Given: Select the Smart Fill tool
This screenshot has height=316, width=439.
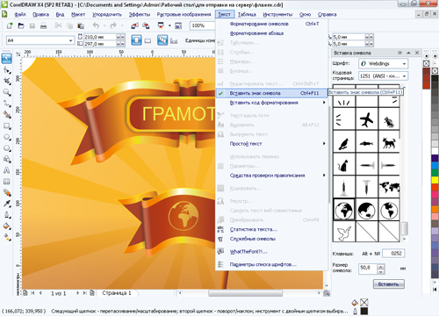Looking at the screenshot, I should [x=7, y=115].
